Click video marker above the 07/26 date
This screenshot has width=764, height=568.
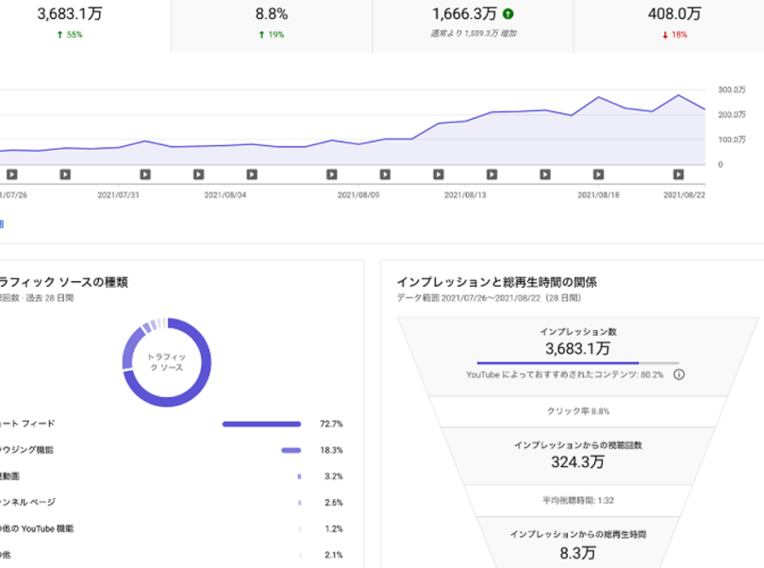11,175
